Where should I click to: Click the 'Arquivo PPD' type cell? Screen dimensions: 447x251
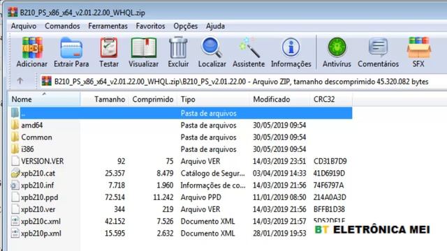pos(200,197)
